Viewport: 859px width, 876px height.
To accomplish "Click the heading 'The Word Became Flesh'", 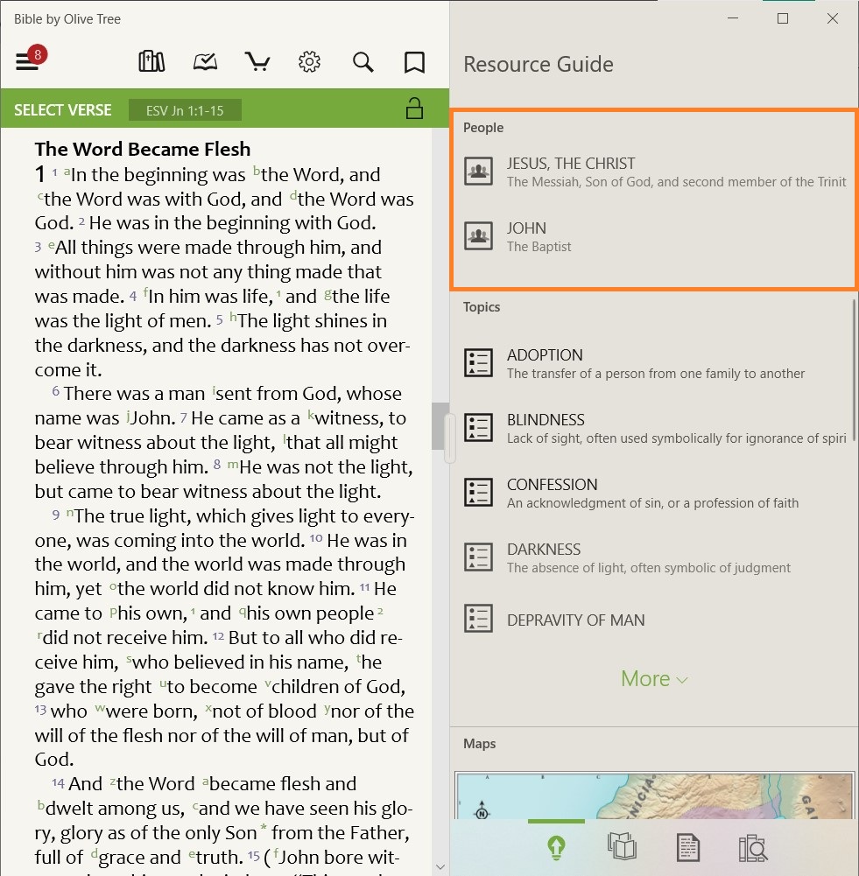I will (143, 149).
